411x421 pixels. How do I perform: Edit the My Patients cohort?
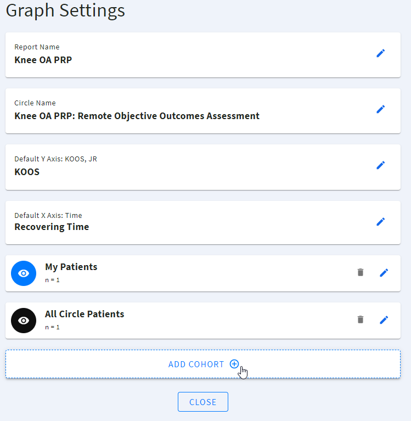point(384,273)
